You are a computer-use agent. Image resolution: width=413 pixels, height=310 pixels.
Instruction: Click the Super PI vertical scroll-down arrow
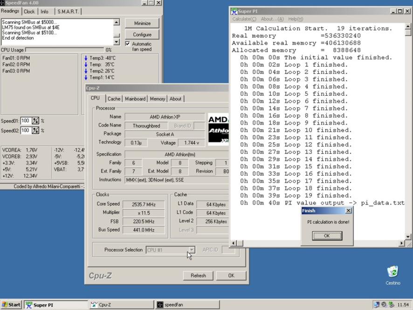[x=408, y=237]
